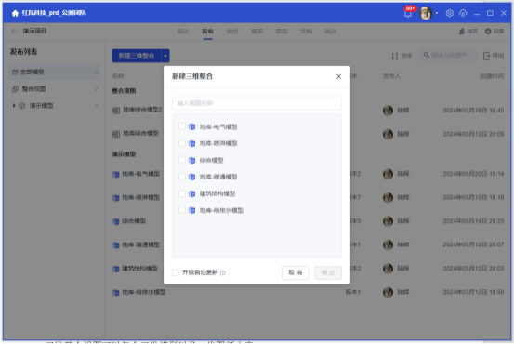
Task: Click the model icon of 地库-给排水模型 list row
Action: 115,292
